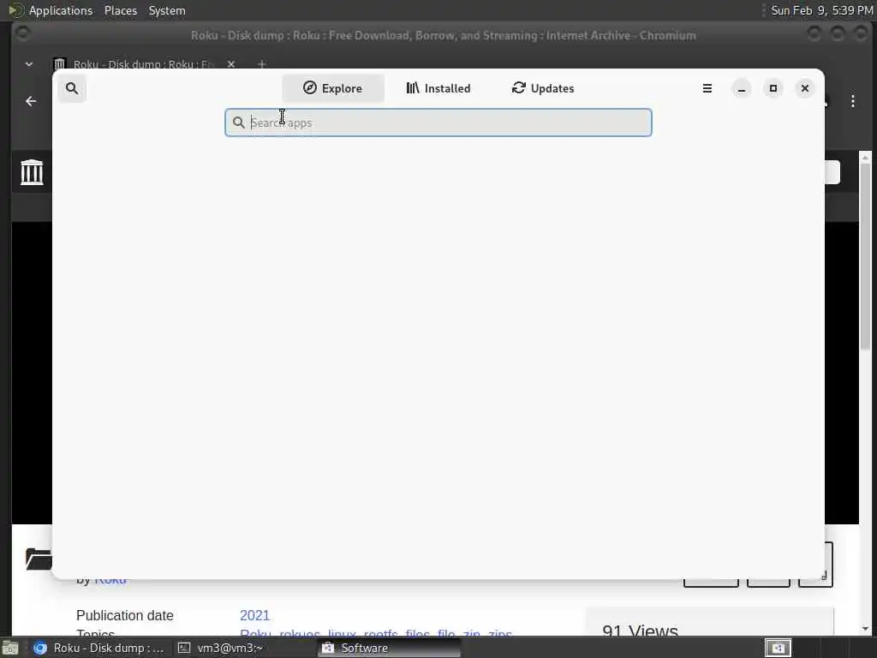This screenshot has height=658, width=877.
Task: Open the Updates tab
Action: tap(543, 88)
